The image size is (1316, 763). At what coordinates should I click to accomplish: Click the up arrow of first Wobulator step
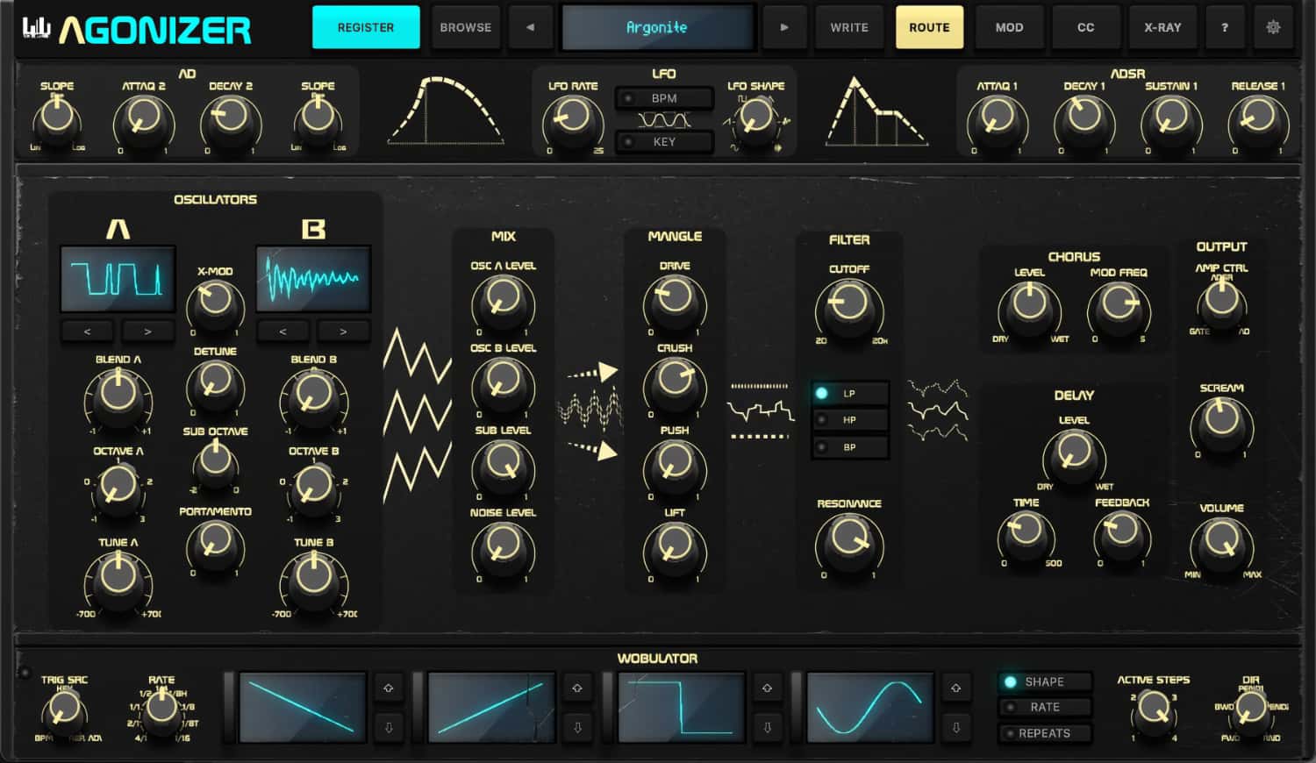[x=389, y=688]
